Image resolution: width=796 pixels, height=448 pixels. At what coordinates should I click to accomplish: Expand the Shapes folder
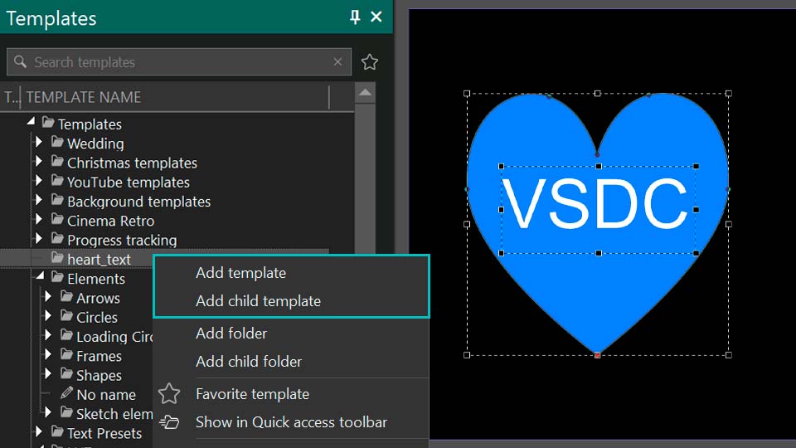[x=48, y=374]
